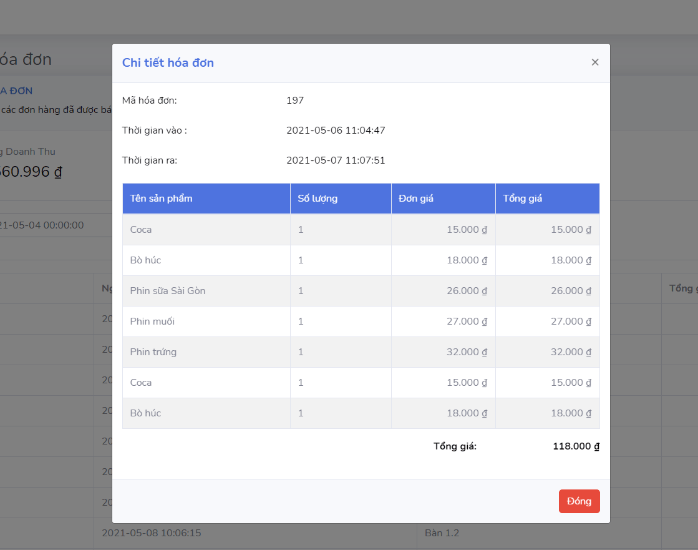Click the entry time 2021-05-06 11:04:47

pos(336,130)
